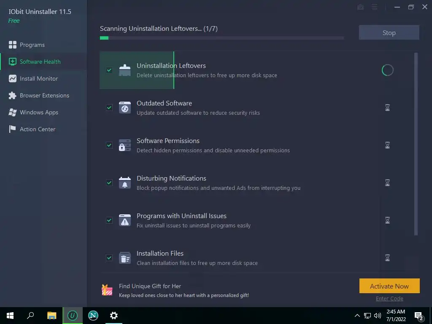Image resolution: width=432 pixels, height=324 pixels.
Task: Click hourglass beside Programs with Uninstall Issues
Action: 387,220
